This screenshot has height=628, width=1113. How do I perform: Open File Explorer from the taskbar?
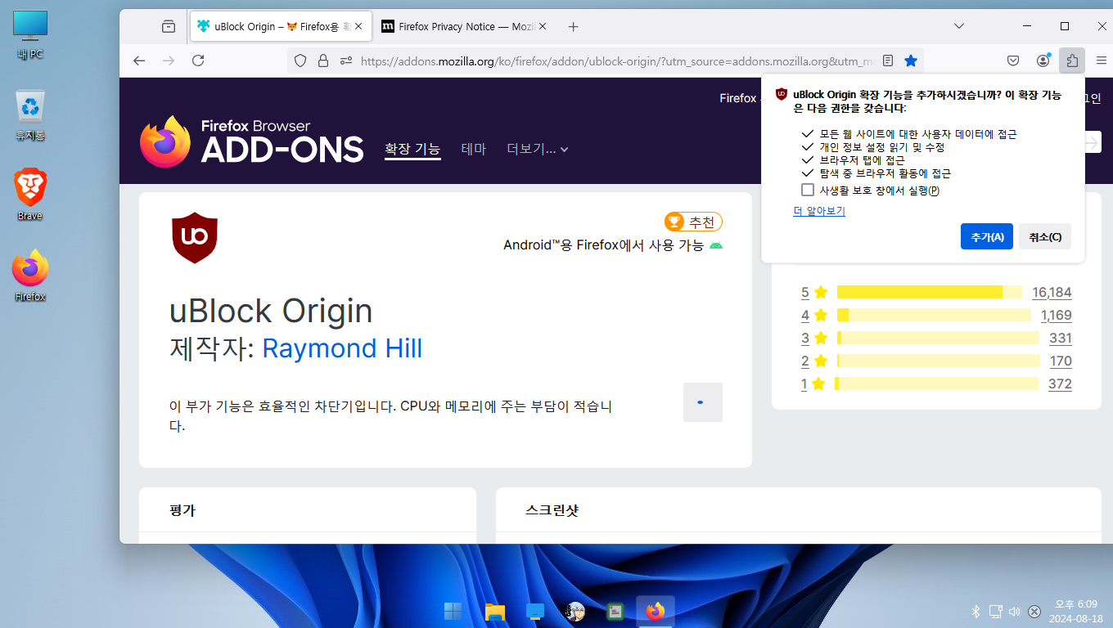pyautogui.click(x=493, y=611)
